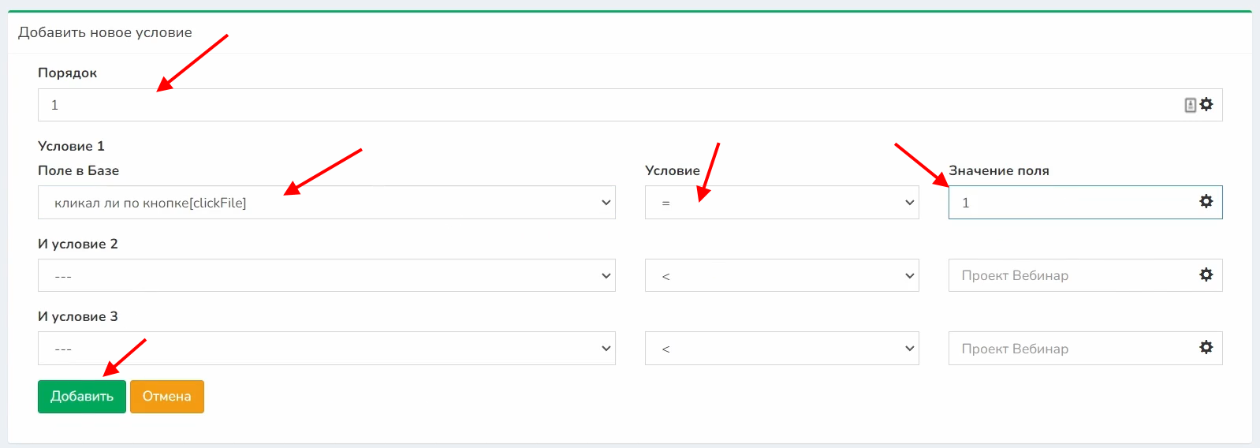The height and width of the screenshot is (448, 1260).
Task: Focus the value input of И условие 3
Action: coord(1072,349)
